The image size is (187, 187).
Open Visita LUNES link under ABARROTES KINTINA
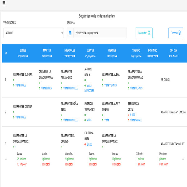click(21, 117)
